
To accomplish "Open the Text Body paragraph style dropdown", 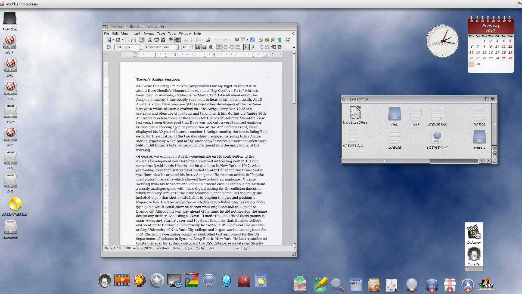I will click(141, 47).
